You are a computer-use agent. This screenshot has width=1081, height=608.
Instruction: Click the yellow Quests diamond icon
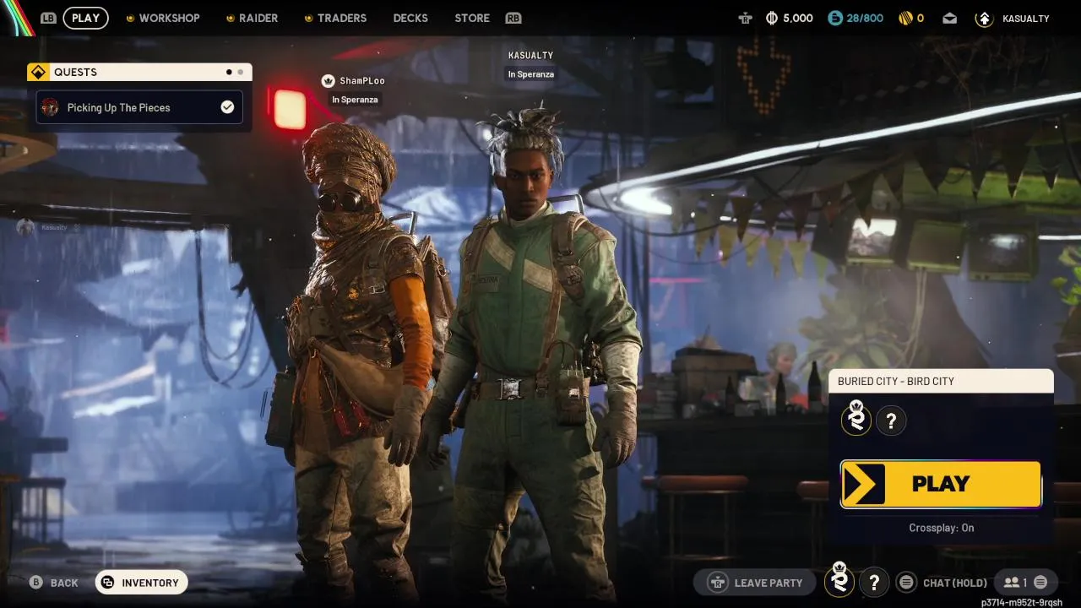[37, 73]
